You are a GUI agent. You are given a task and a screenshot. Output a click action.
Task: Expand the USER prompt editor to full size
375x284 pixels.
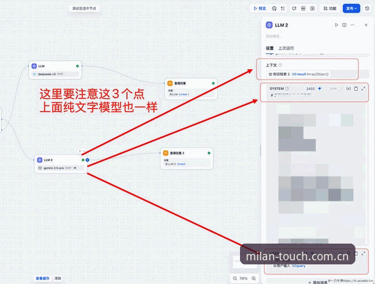pos(363,253)
